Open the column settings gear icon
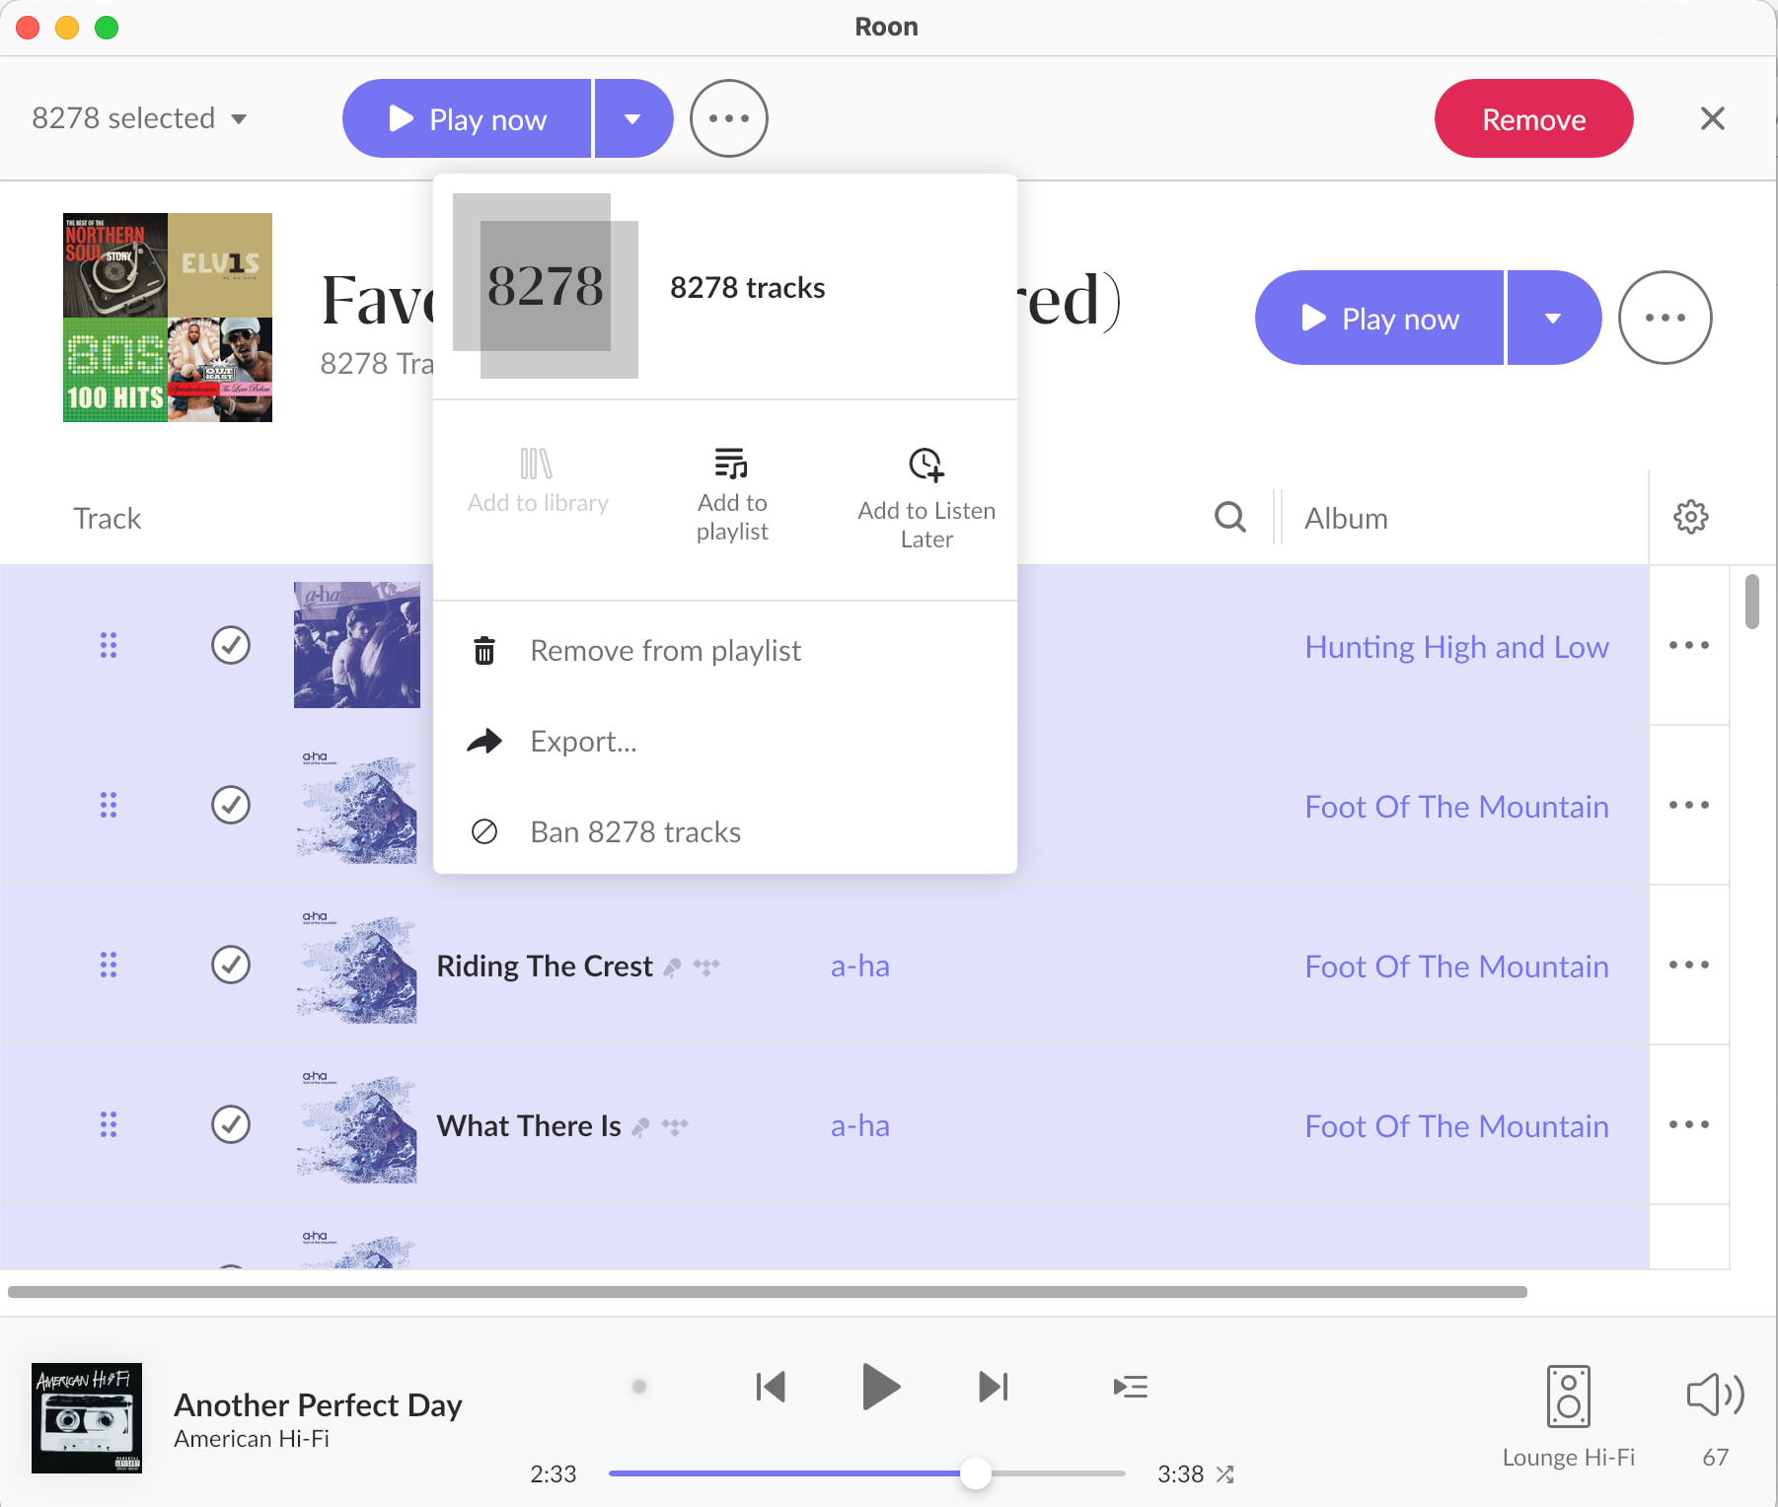Screen dimensions: 1778x1507 click(1690, 517)
